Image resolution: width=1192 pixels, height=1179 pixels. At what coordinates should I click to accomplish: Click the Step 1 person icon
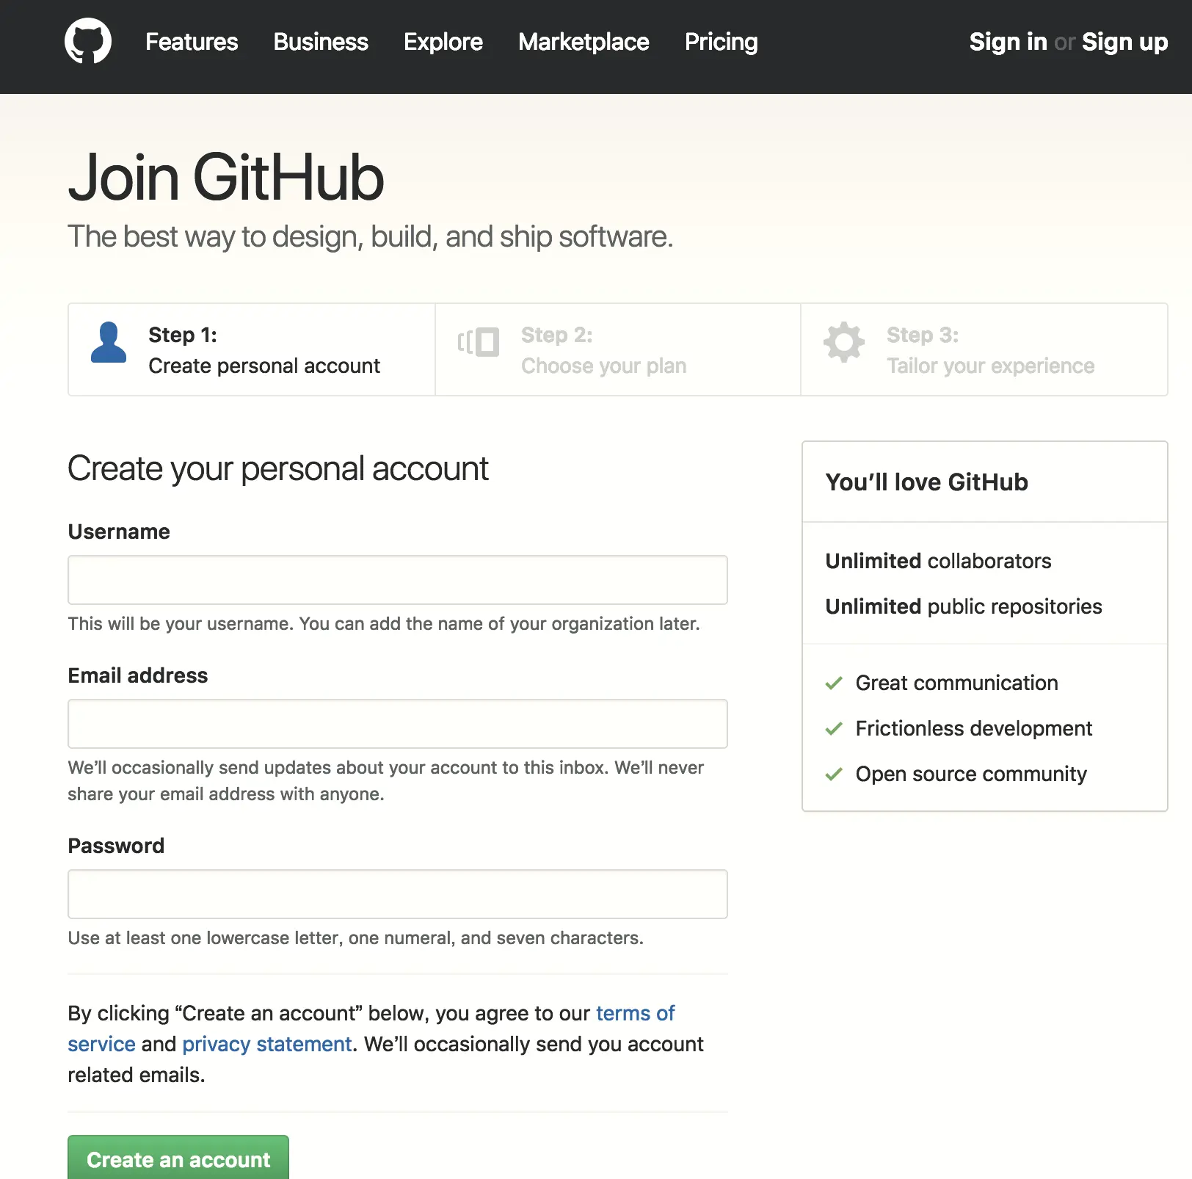point(109,343)
